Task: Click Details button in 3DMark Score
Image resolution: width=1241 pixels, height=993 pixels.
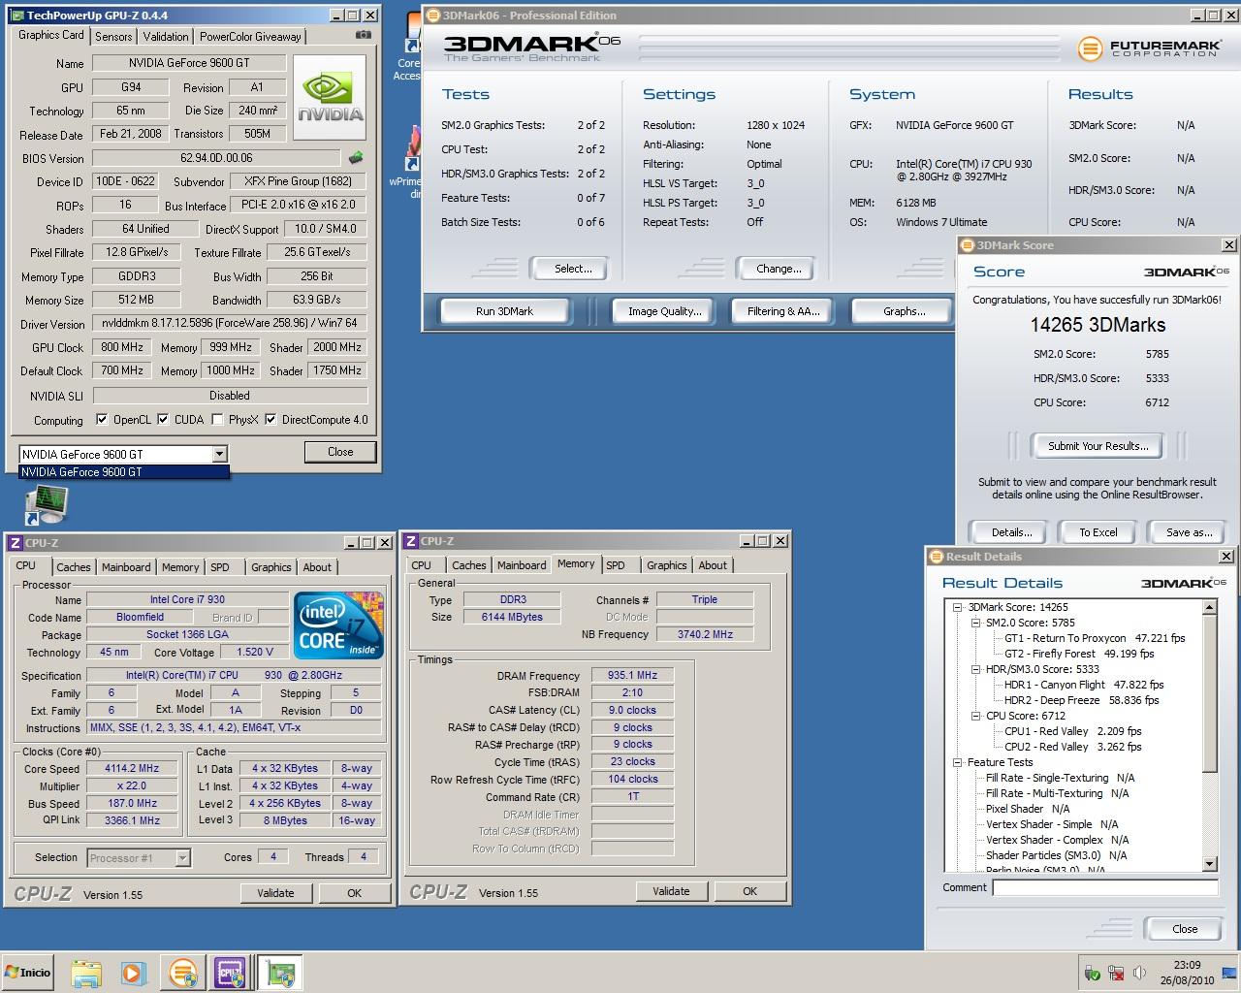Action: point(1011,532)
